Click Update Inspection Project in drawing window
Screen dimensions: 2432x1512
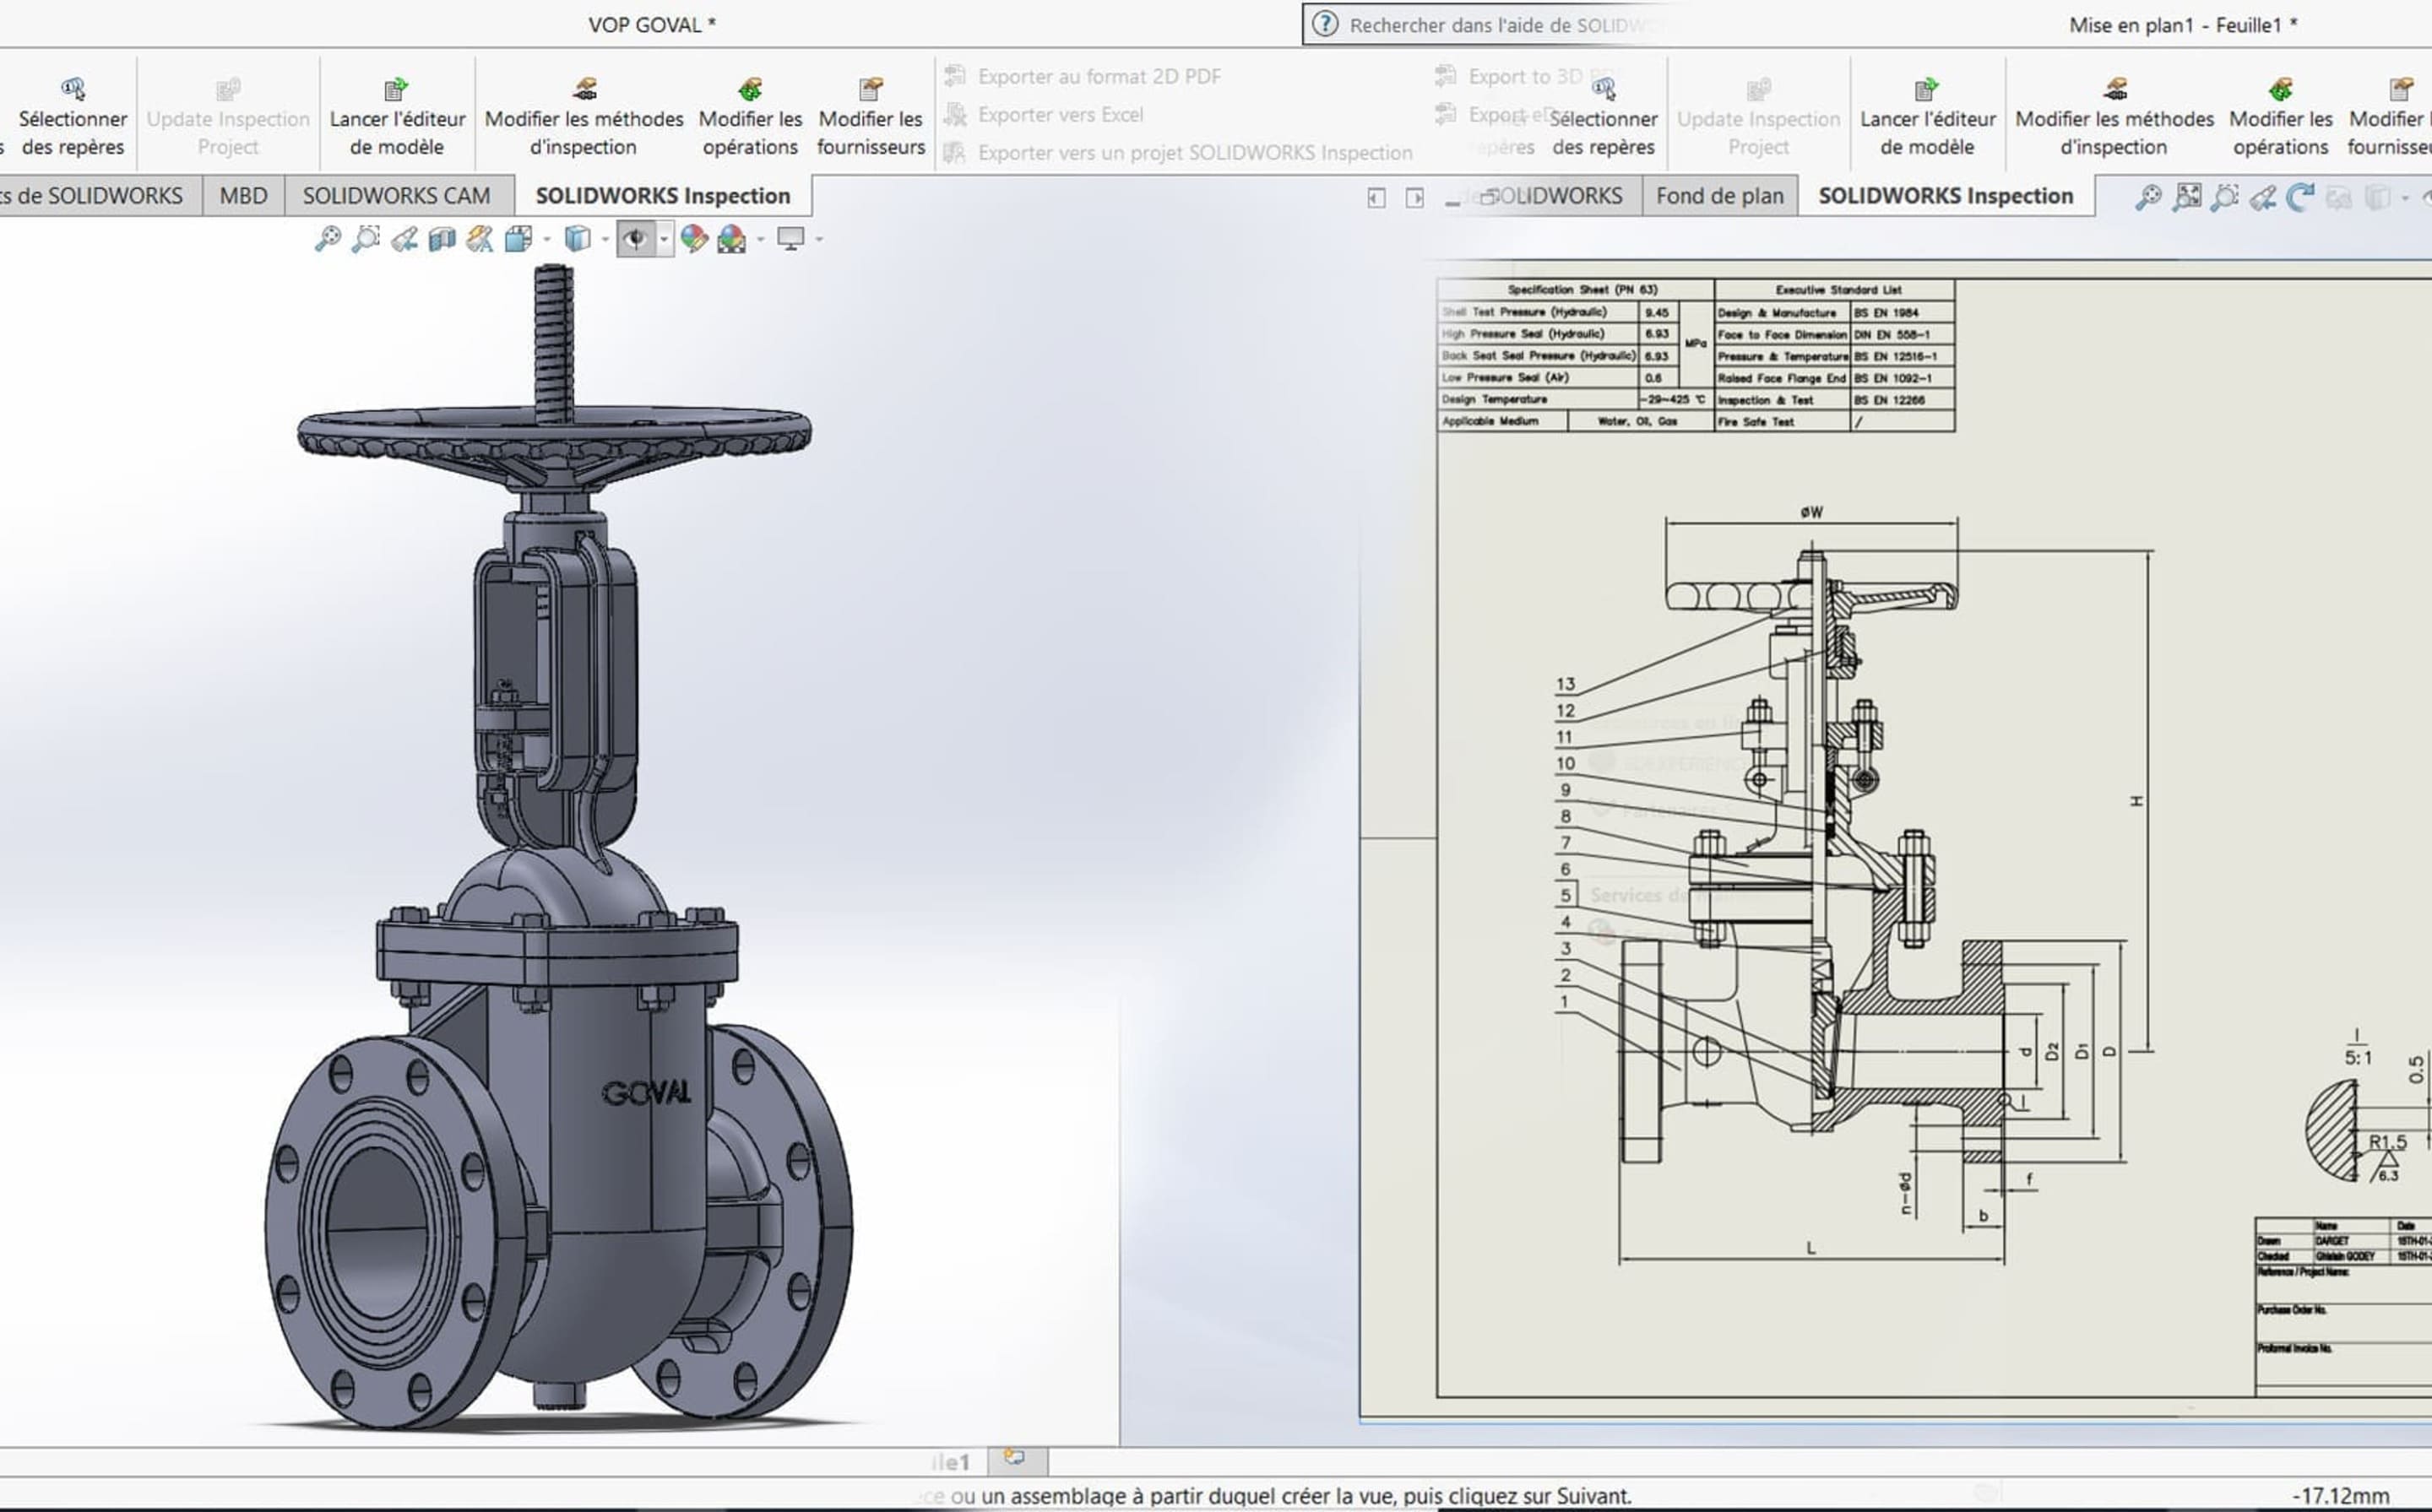pyautogui.click(x=1758, y=117)
